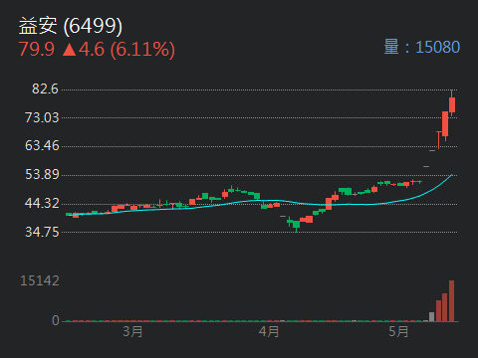Click the 82.6 price axis label
478x358 pixels.
pos(45,89)
